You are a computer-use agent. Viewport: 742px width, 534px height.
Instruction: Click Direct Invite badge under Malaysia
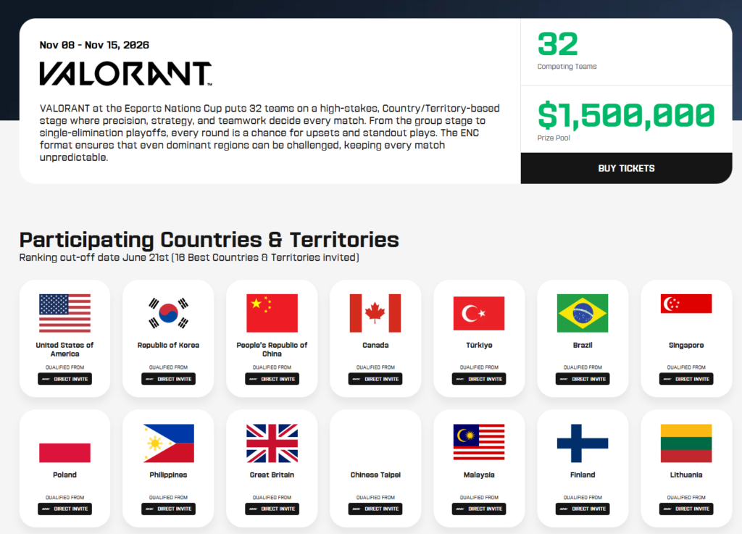[479, 509]
